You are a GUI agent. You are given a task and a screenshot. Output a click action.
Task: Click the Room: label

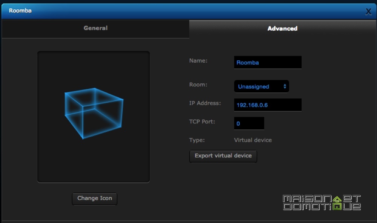[x=198, y=85]
